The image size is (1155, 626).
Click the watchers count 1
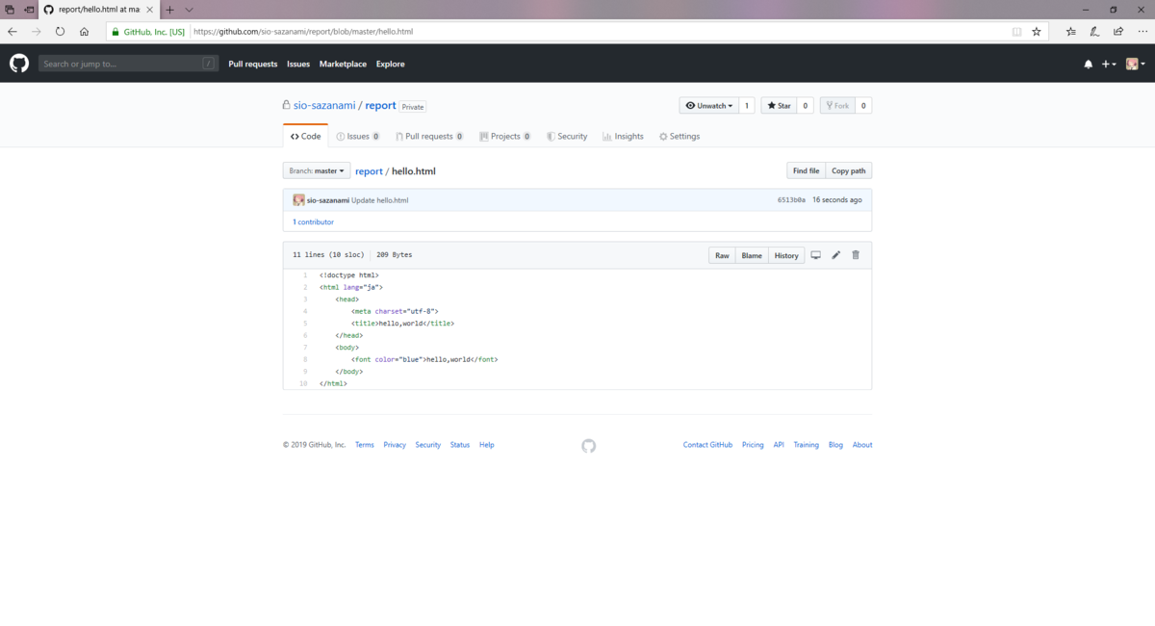[747, 106]
